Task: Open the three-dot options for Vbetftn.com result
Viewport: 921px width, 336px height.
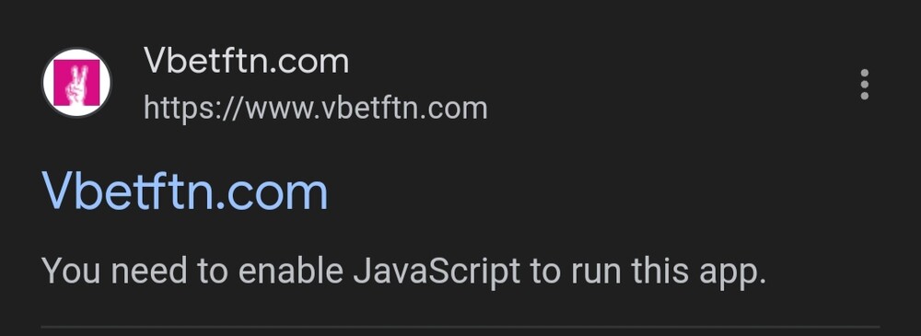Action: 864,85
